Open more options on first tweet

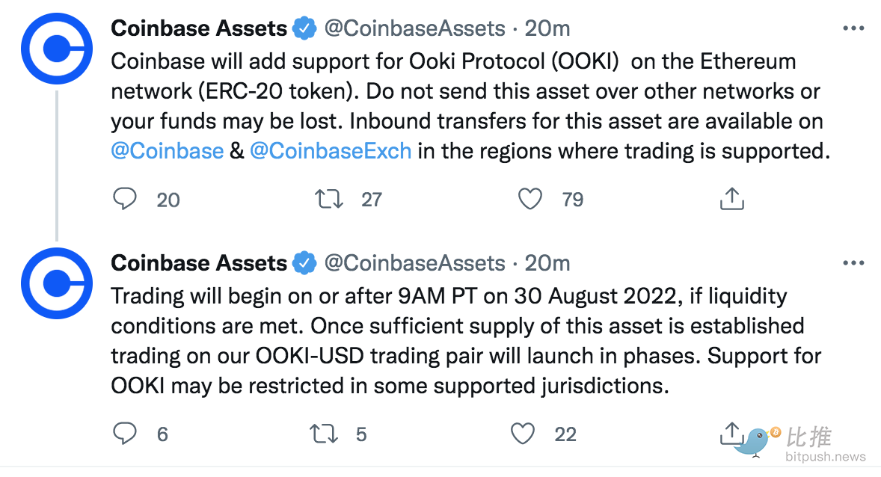tap(853, 28)
